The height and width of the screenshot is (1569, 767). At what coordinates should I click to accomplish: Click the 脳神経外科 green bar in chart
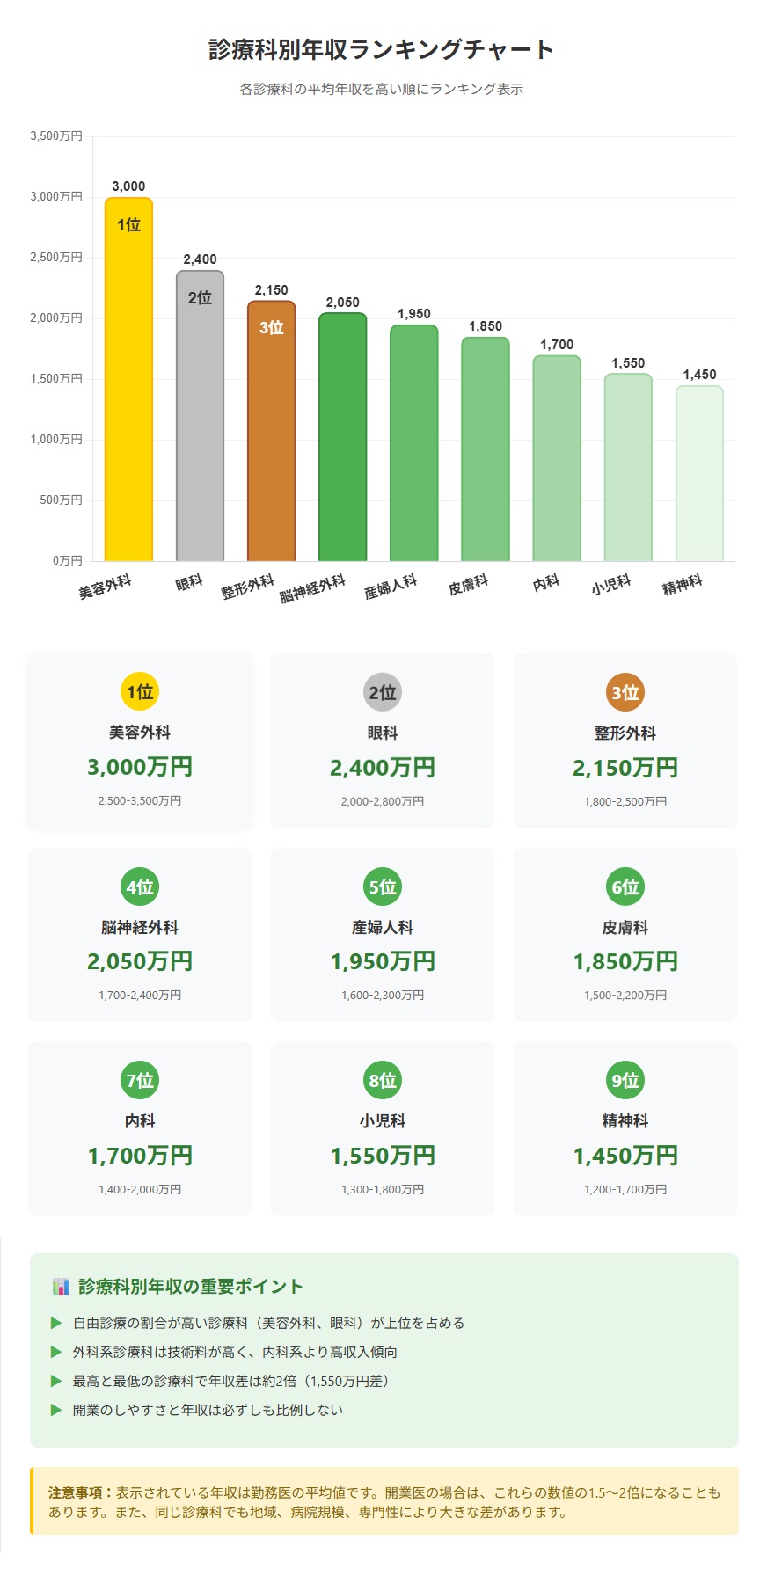pyautogui.click(x=342, y=440)
